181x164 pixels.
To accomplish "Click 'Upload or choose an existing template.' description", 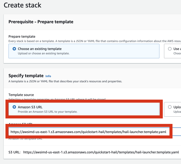I will (x=44, y=53).
